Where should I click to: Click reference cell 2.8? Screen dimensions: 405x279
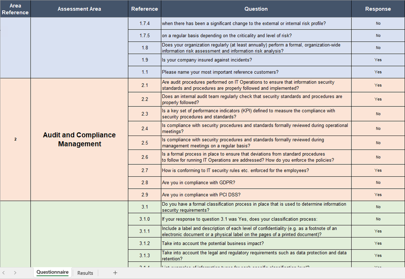(x=144, y=183)
